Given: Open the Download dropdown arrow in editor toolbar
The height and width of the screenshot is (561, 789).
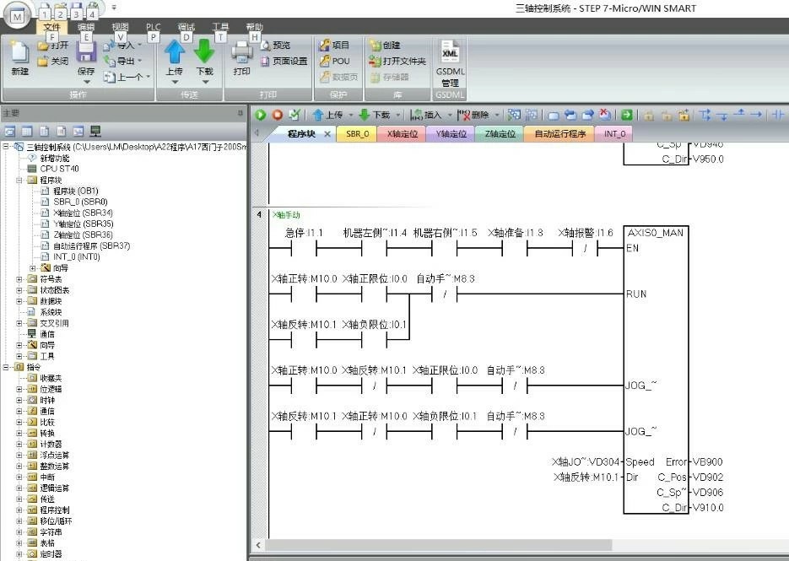Looking at the screenshot, I should click(x=397, y=116).
